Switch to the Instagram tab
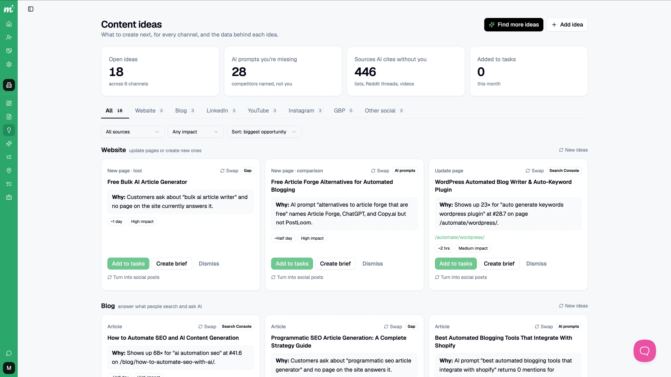Image resolution: width=671 pixels, height=377 pixels. 305,111
